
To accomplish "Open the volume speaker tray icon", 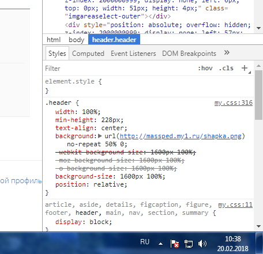I will pos(202,244).
